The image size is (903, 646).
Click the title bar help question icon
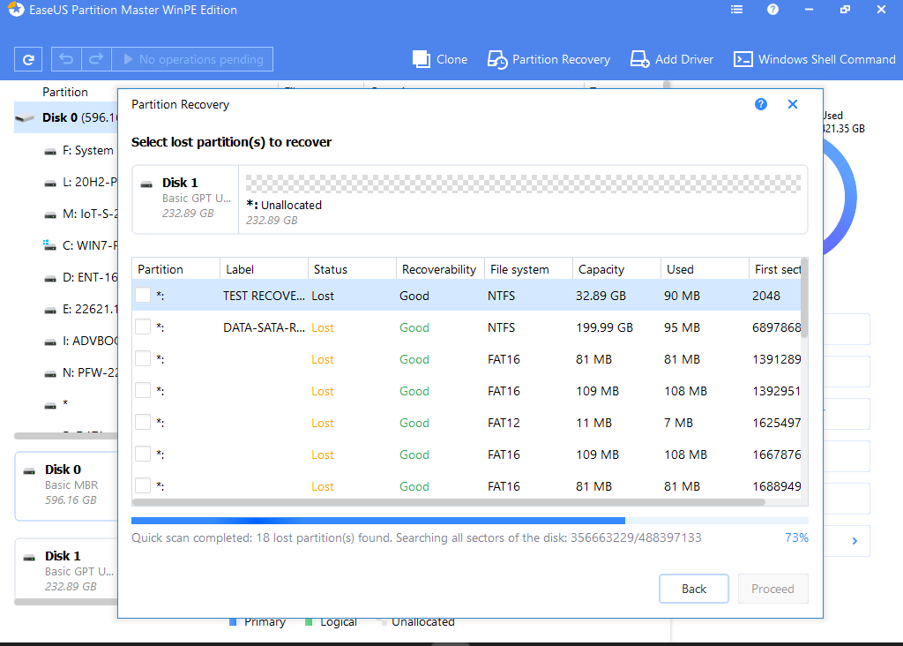click(x=772, y=10)
